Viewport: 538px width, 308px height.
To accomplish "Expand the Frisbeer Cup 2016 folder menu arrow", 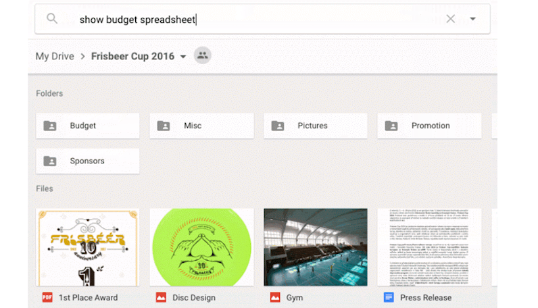I will point(183,57).
